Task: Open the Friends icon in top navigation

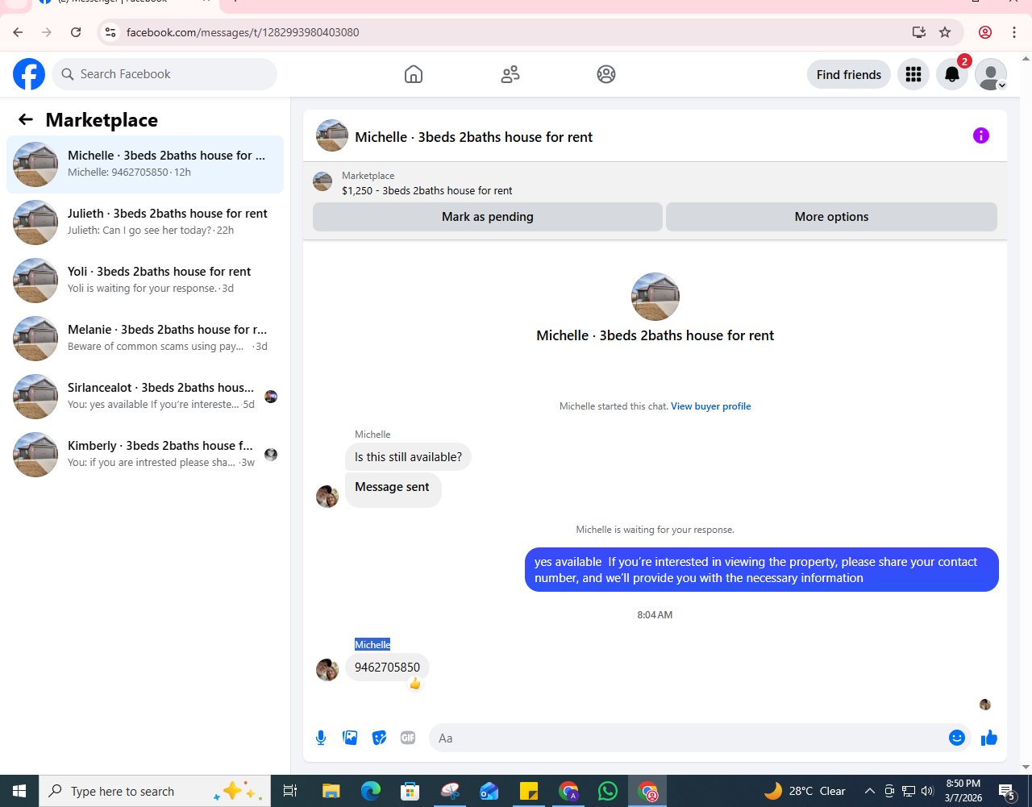Action: tap(510, 74)
